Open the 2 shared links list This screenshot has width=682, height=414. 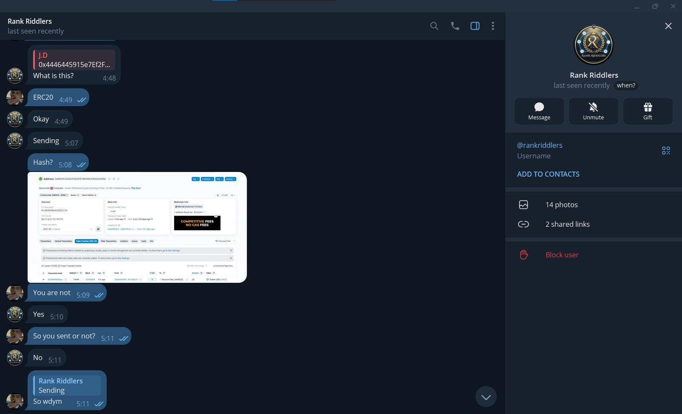coord(594,224)
